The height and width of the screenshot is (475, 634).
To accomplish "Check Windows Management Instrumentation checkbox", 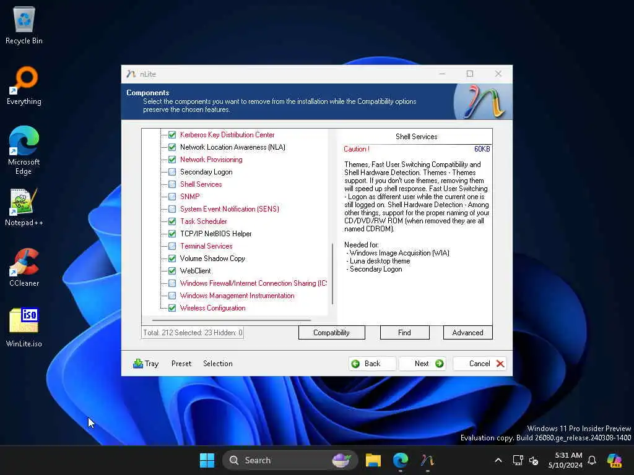I will 172,296.
